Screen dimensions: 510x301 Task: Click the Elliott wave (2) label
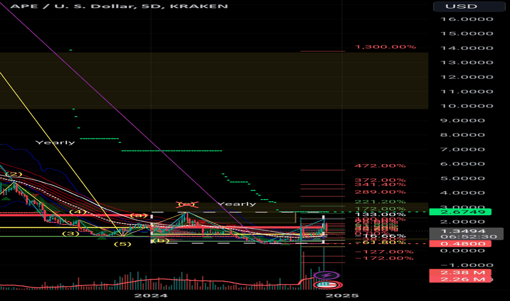14,174
